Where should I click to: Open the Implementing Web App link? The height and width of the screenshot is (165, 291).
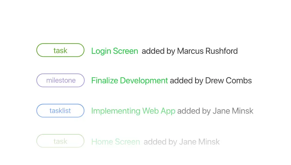pyautogui.click(x=133, y=111)
